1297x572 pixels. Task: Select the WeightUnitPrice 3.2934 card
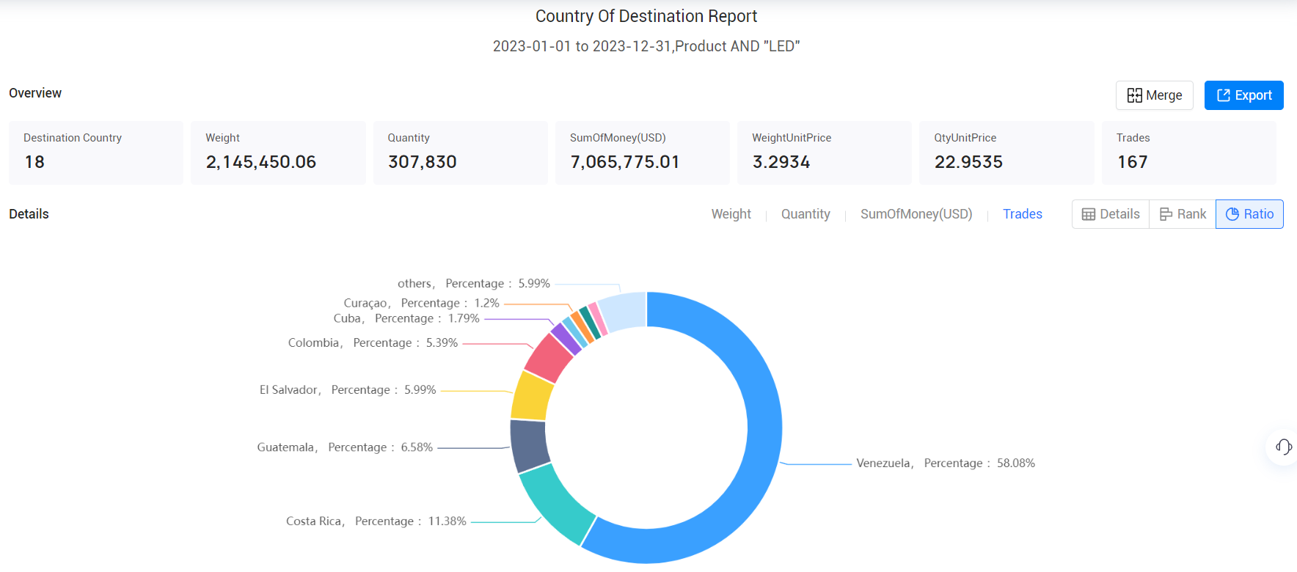[825, 153]
